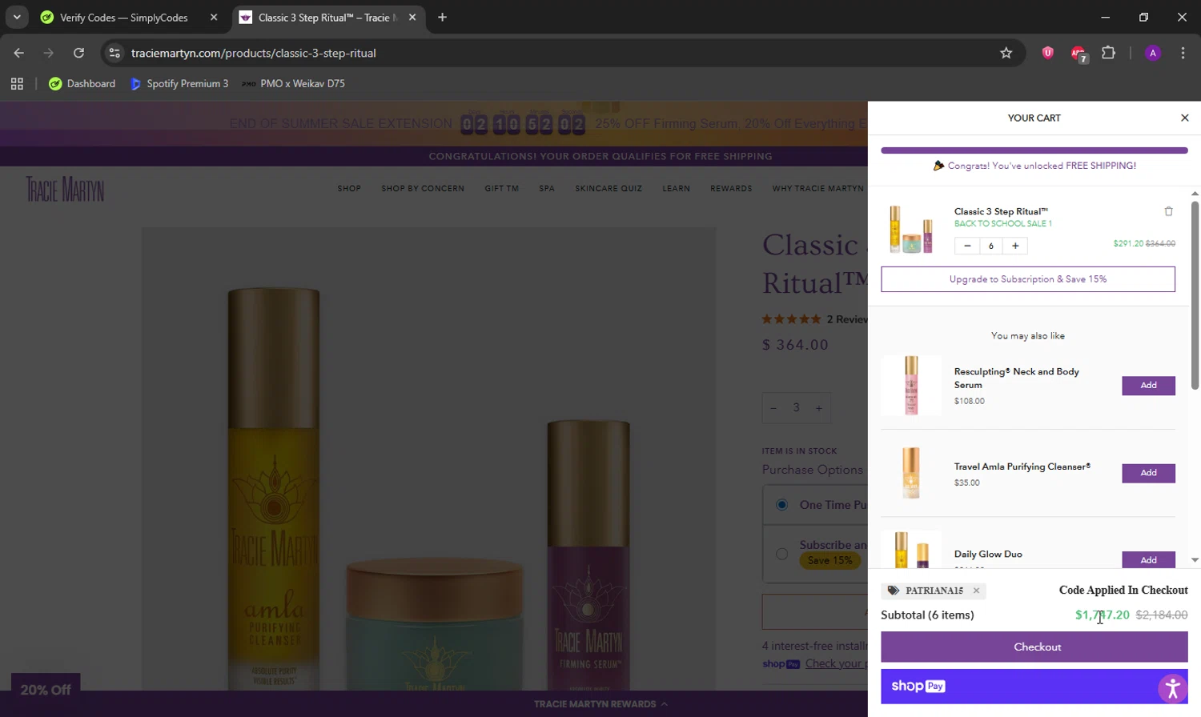Open the SHOP menu

[349, 189]
